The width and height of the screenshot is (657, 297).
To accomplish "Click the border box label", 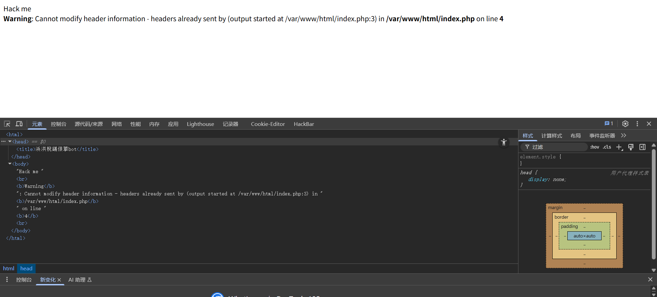I will tap(561, 217).
